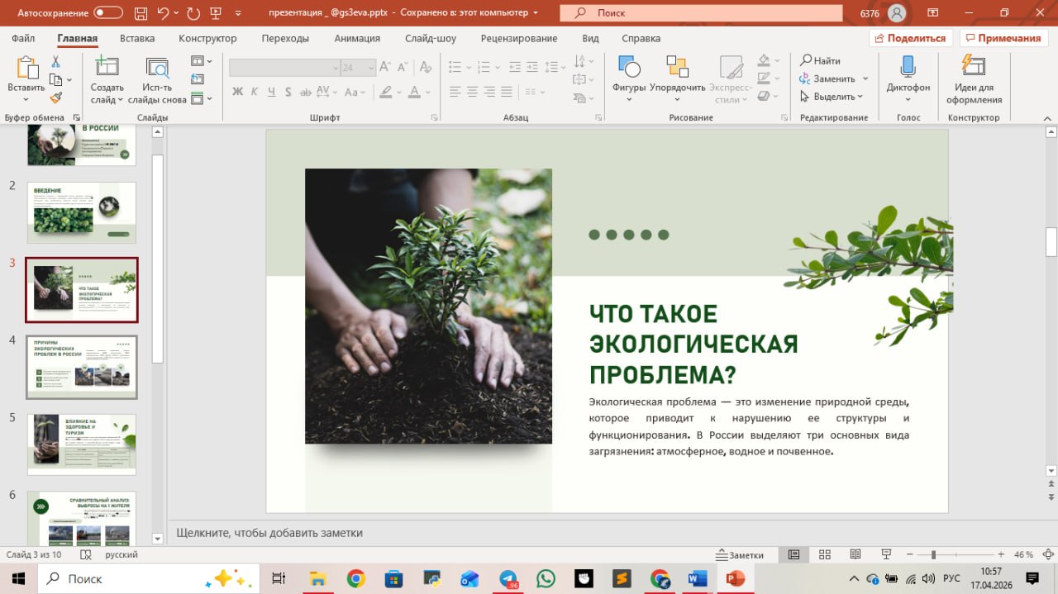Open Design Ideas (Идеи для оформления)
1058x594 pixels.
click(974, 68)
